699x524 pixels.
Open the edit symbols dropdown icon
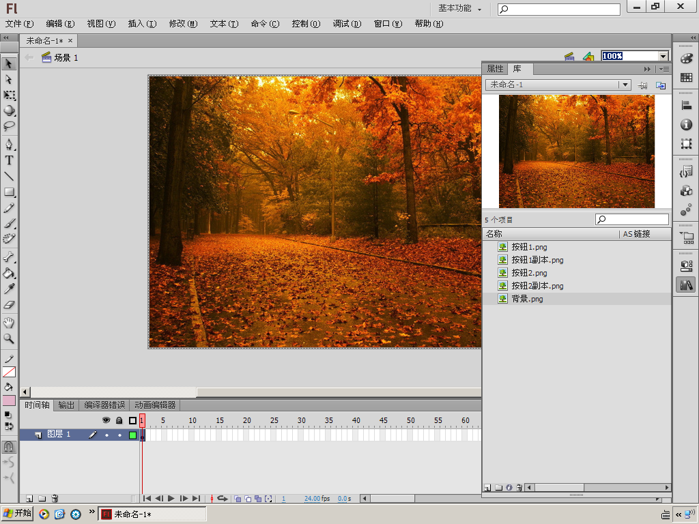tap(588, 57)
